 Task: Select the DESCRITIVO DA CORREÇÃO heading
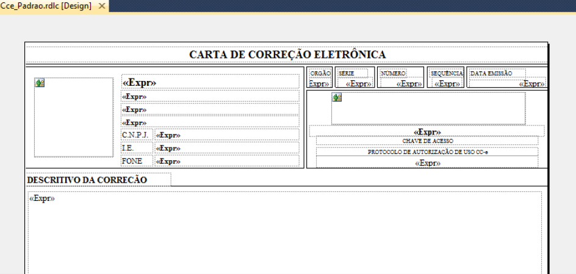click(x=99, y=180)
